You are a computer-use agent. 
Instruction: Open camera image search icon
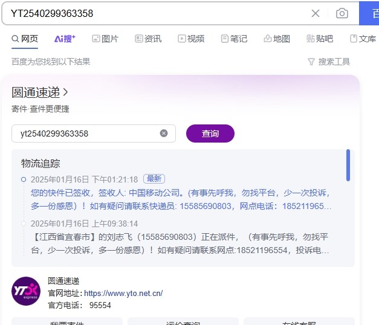coord(342,13)
